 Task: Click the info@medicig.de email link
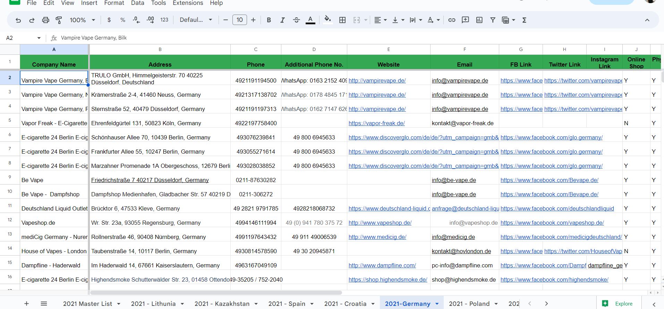(x=453, y=237)
